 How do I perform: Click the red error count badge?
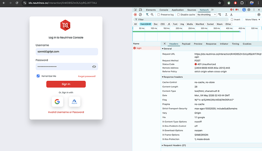232,10
